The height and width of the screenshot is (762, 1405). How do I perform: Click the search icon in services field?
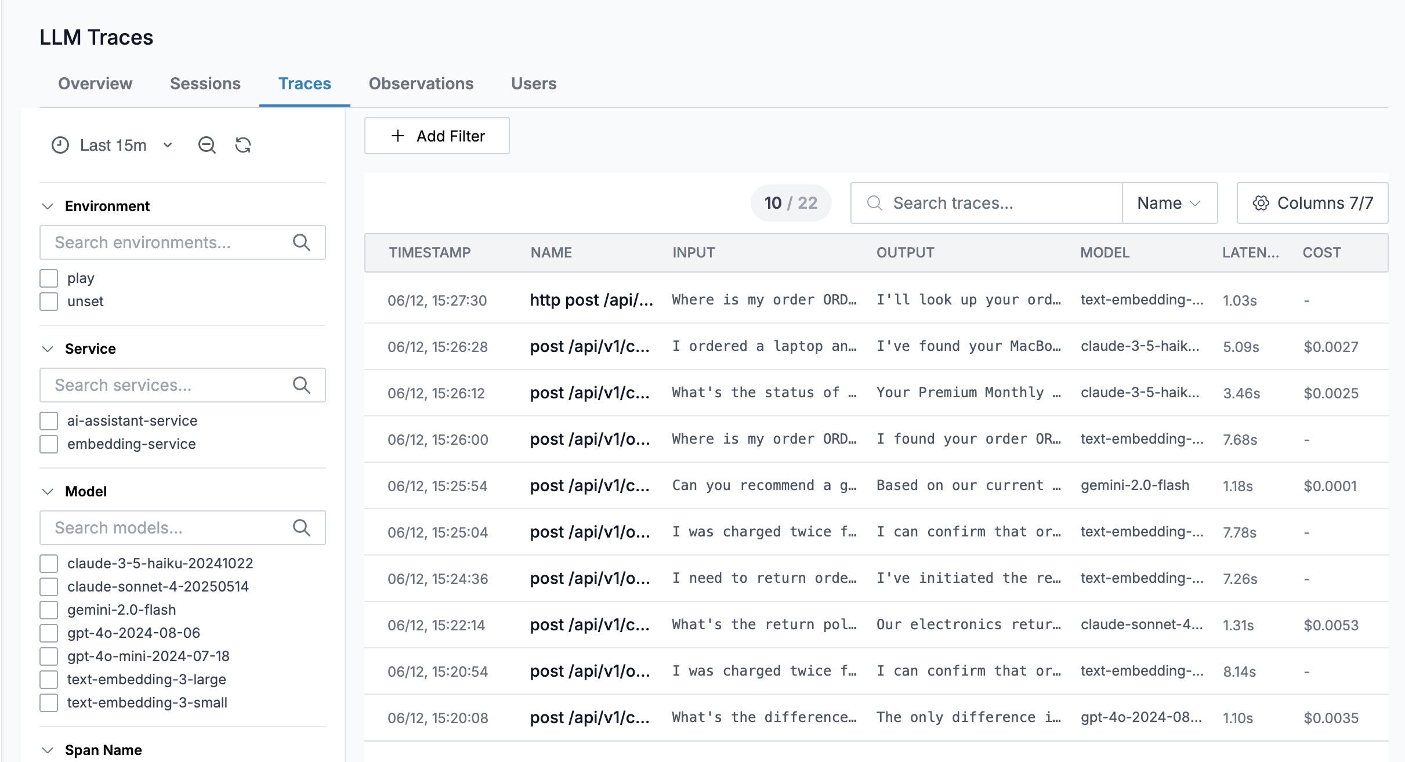[x=302, y=385]
